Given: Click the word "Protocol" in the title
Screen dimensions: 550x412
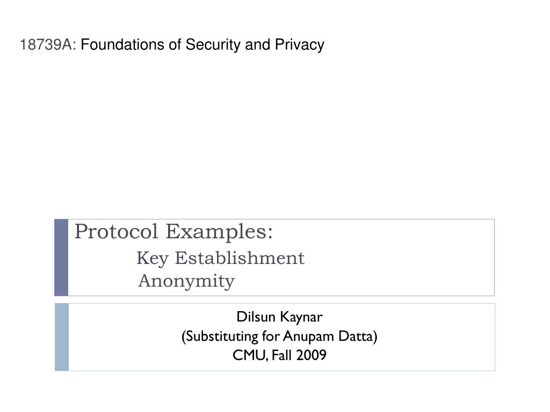Looking at the screenshot, I should (x=117, y=231).
